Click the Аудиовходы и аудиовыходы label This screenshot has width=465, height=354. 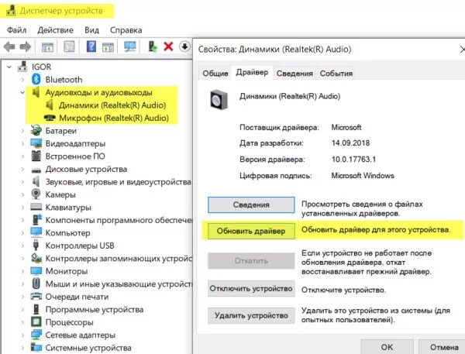coord(98,92)
